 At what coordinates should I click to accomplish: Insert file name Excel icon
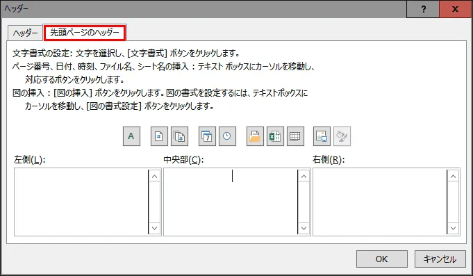(275, 136)
